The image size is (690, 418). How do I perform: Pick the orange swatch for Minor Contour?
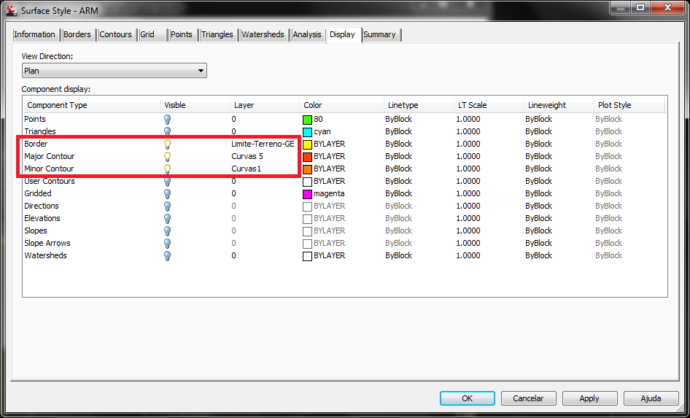coord(307,169)
